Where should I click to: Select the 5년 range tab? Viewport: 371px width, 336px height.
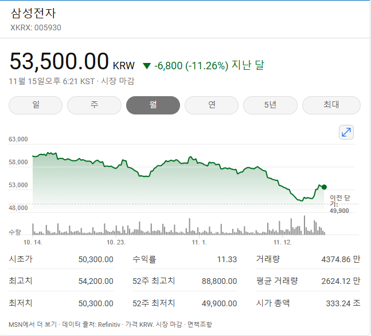click(x=270, y=105)
